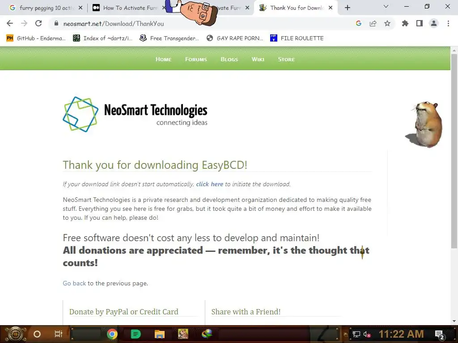
Task: Open the network tray icon
Action: [x=356, y=334]
